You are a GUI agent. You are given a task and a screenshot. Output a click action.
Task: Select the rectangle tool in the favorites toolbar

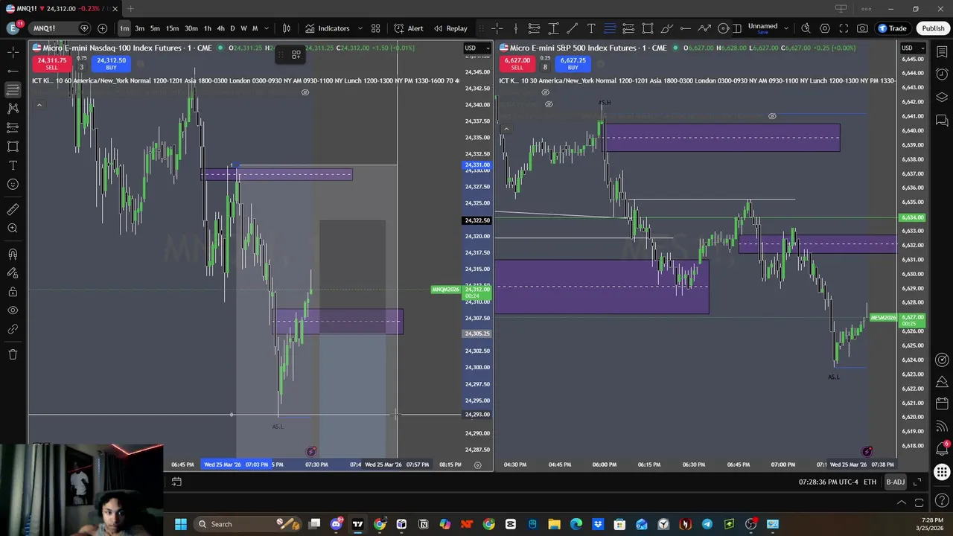coord(648,28)
